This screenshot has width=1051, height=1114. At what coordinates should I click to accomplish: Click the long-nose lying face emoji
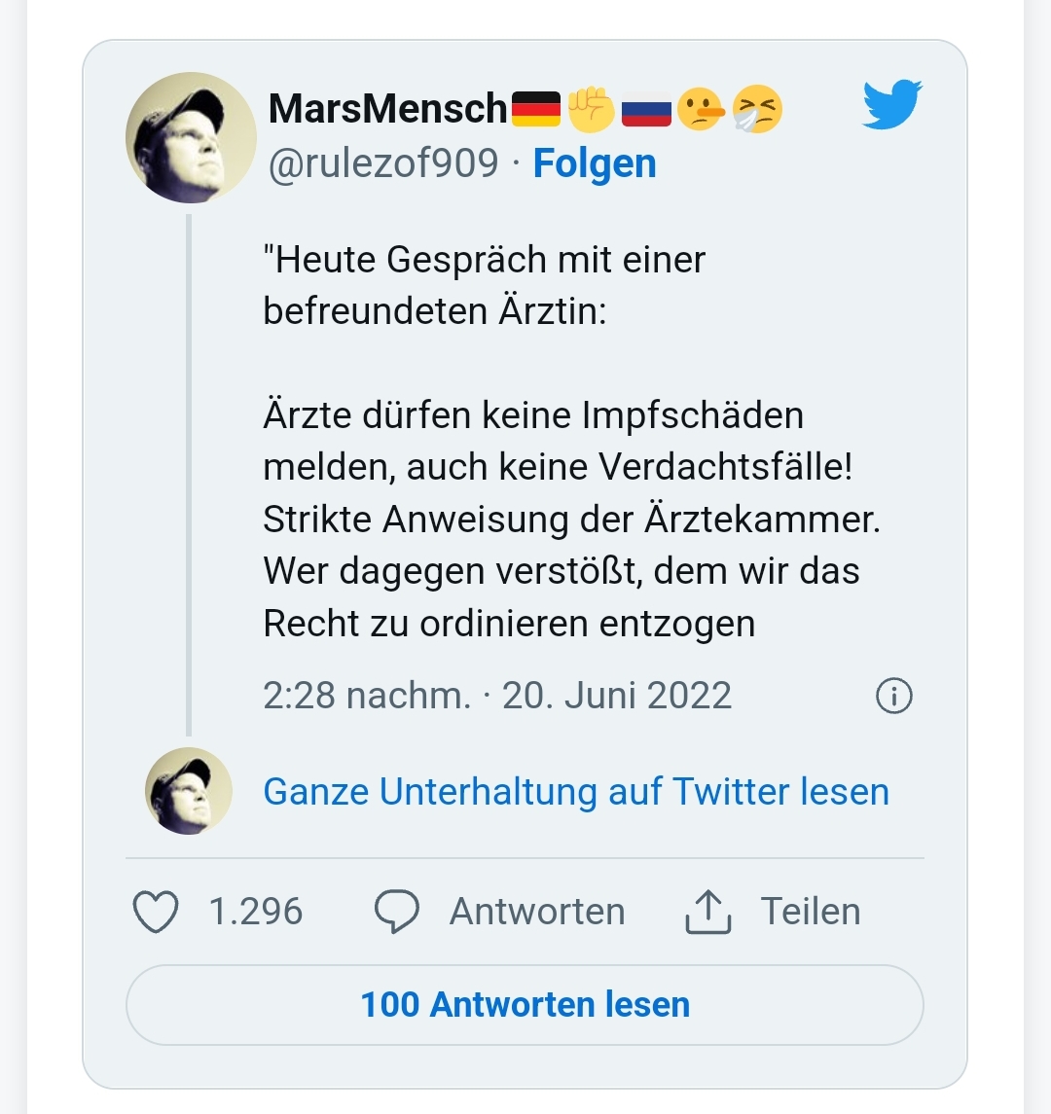tap(702, 109)
